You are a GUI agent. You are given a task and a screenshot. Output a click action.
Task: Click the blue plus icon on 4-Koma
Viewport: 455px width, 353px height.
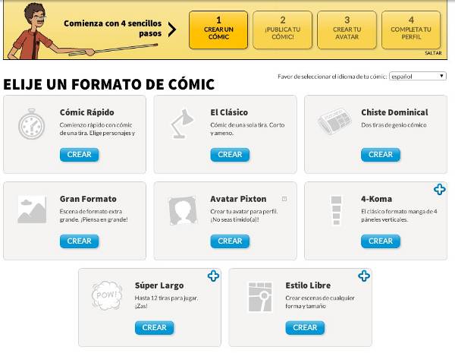pos(440,190)
